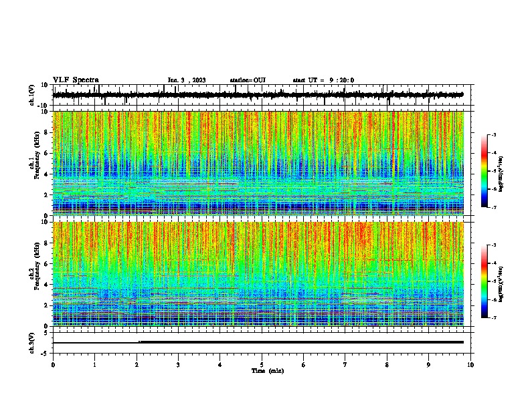Click the "station=OUJ" label
The width and height of the screenshot is (530, 409).
248,80
